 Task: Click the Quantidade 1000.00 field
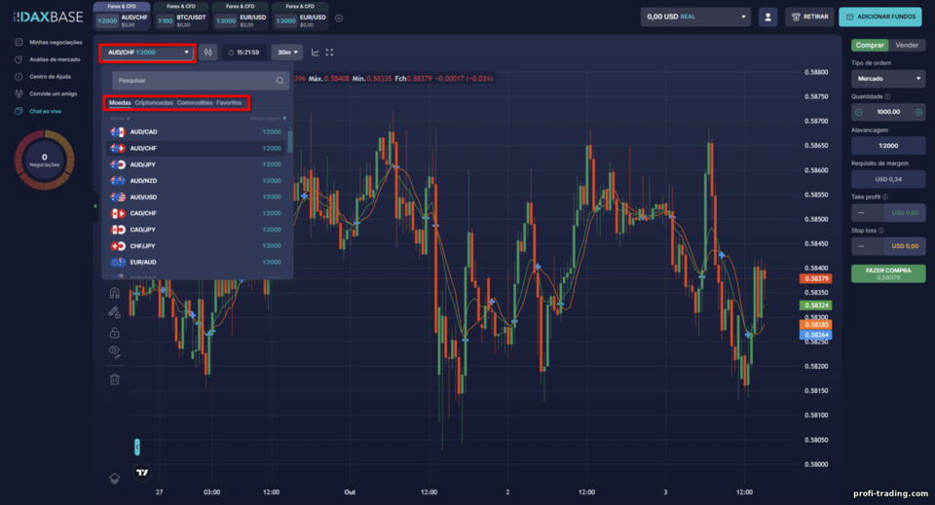[x=888, y=112]
